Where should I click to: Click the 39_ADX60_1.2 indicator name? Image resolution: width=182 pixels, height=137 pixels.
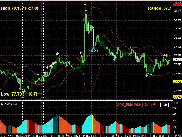[x=9, y=104]
